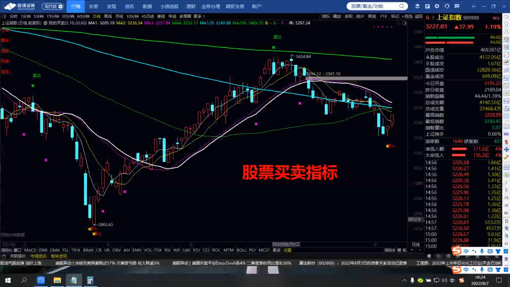Open the Windows notification center

499,280
